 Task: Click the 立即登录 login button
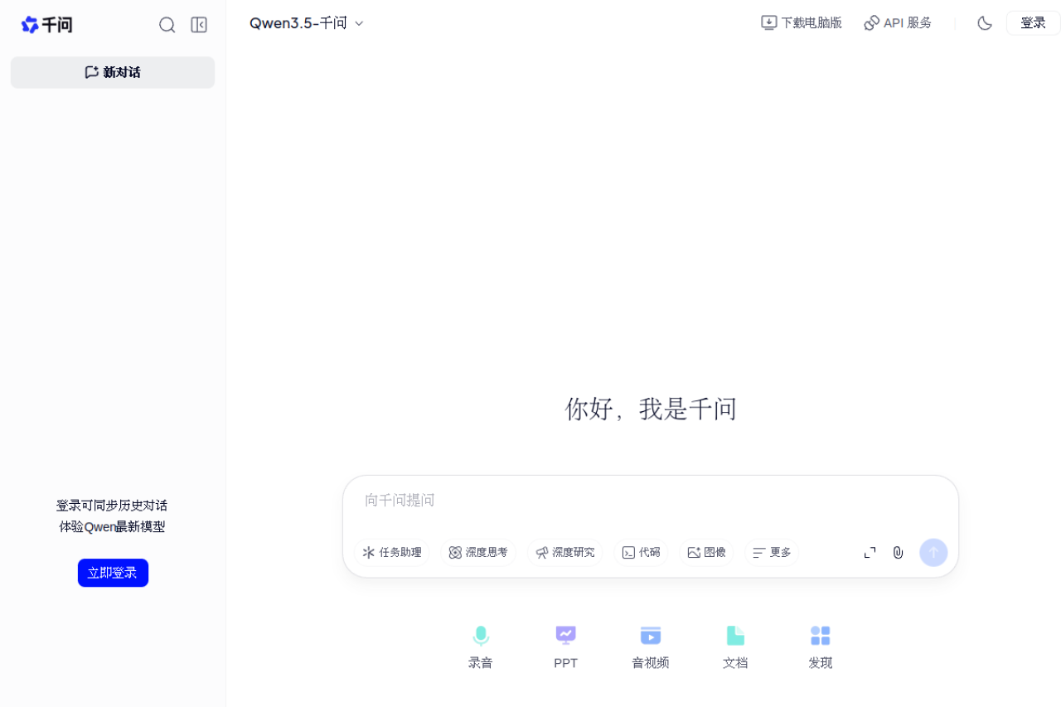[113, 572]
